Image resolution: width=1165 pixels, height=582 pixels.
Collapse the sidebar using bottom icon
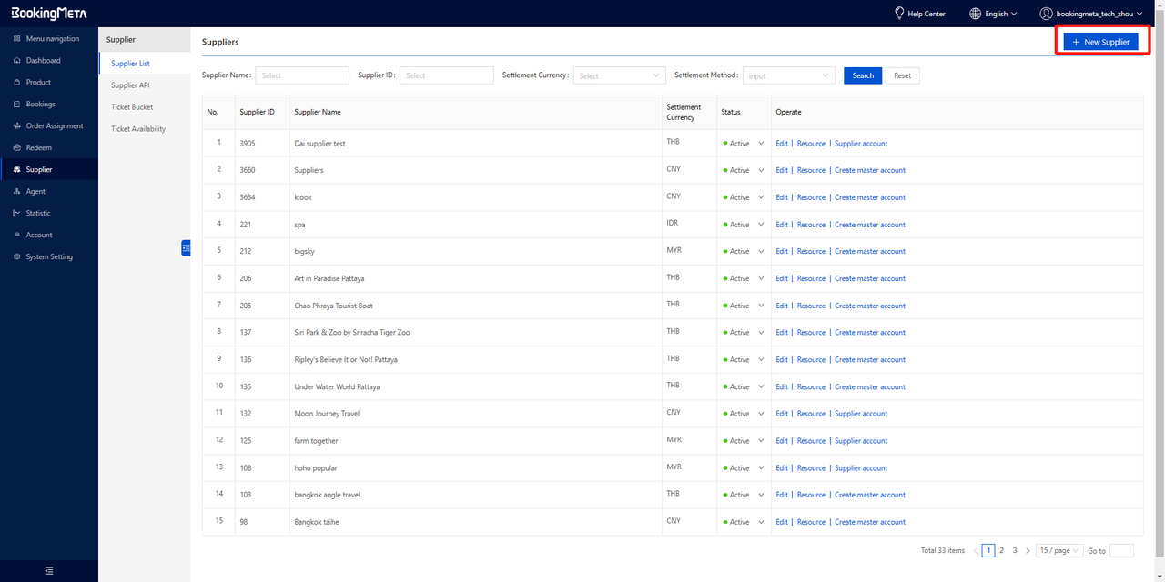point(49,570)
